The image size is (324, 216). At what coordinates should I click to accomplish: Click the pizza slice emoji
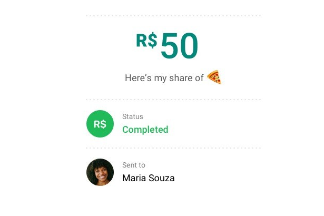214,77
